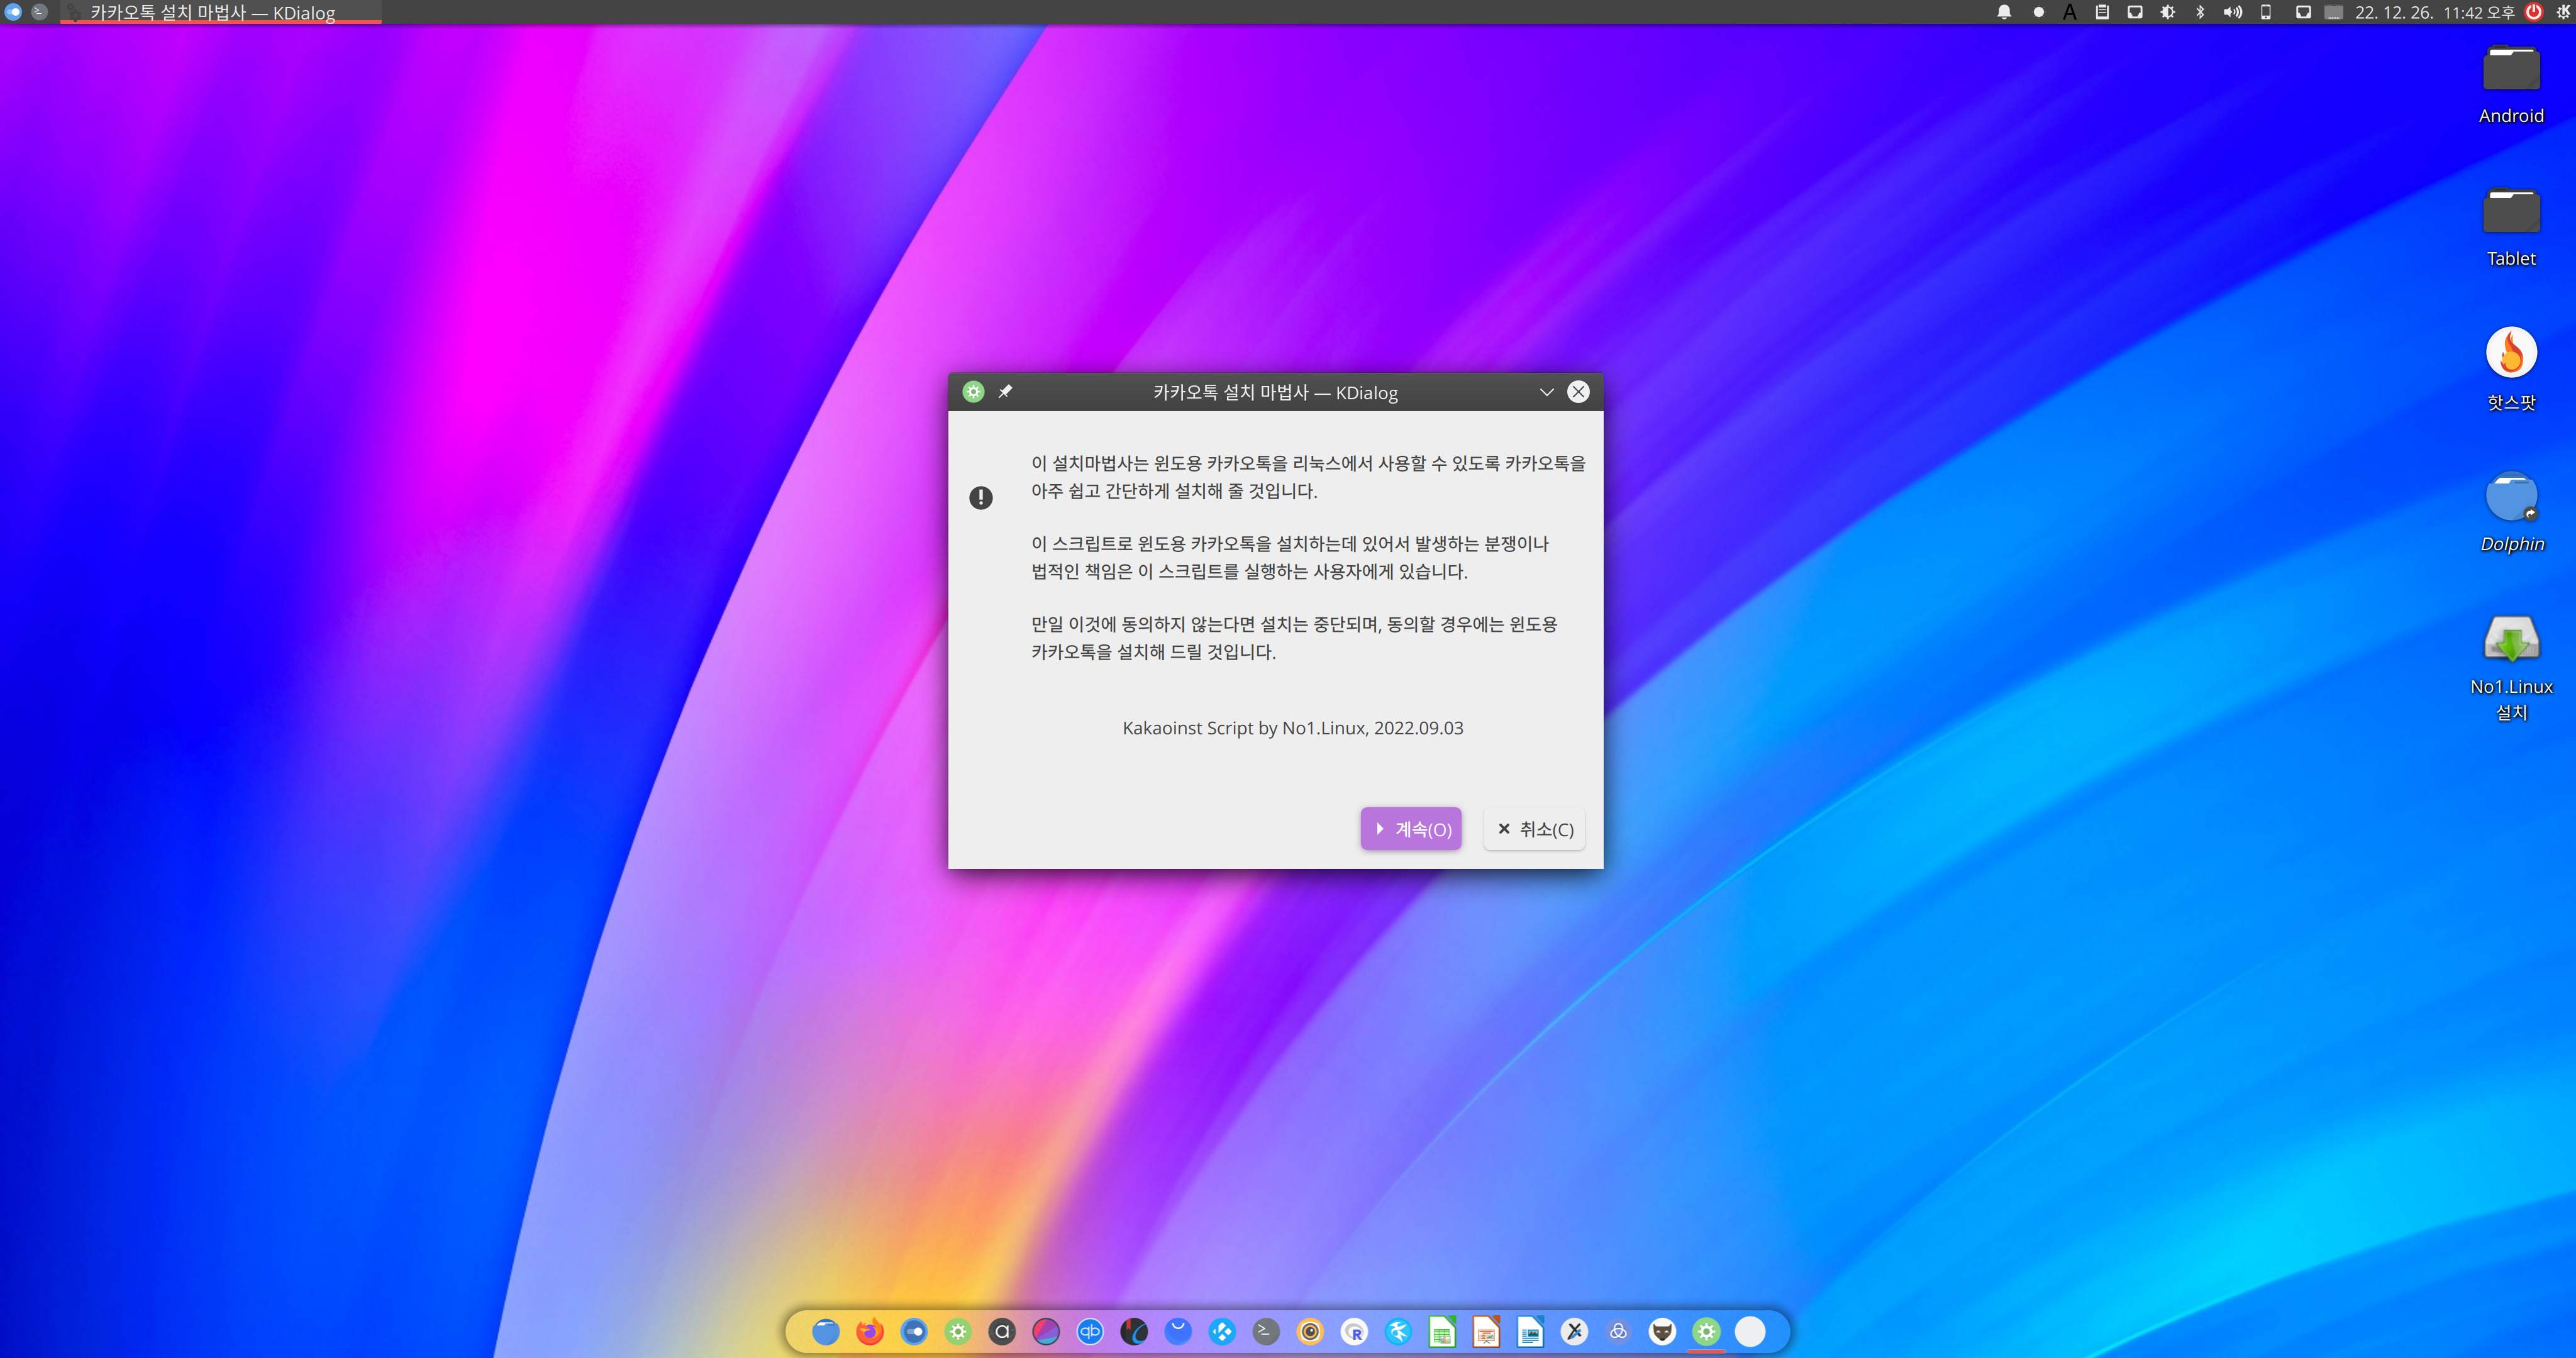Click the orange camera-lens icon in the dock
The image size is (2576, 1358).
(x=1310, y=1331)
